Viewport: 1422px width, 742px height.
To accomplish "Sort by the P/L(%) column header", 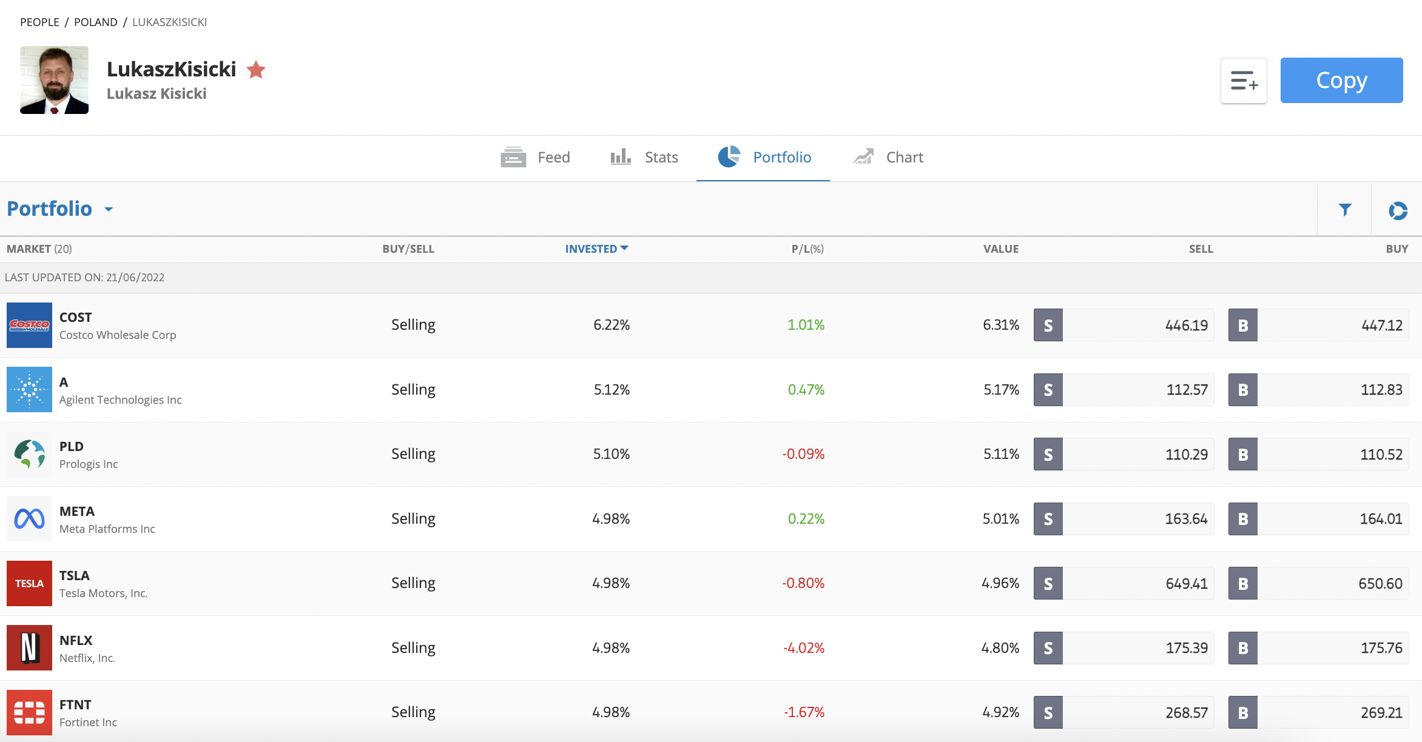I will [807, 249].
